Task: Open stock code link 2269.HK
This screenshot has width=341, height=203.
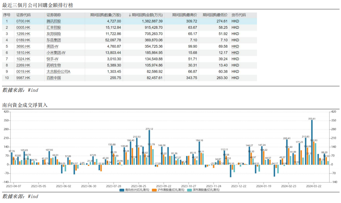Action: 23,65
